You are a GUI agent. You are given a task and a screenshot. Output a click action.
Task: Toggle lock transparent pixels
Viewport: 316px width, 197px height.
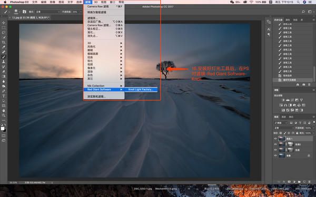point(281,133)
